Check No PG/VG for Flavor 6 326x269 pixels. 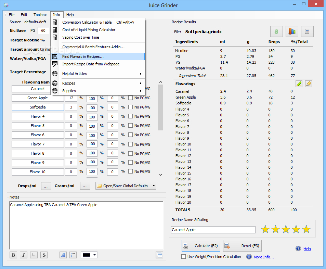(x=131, y=135)
